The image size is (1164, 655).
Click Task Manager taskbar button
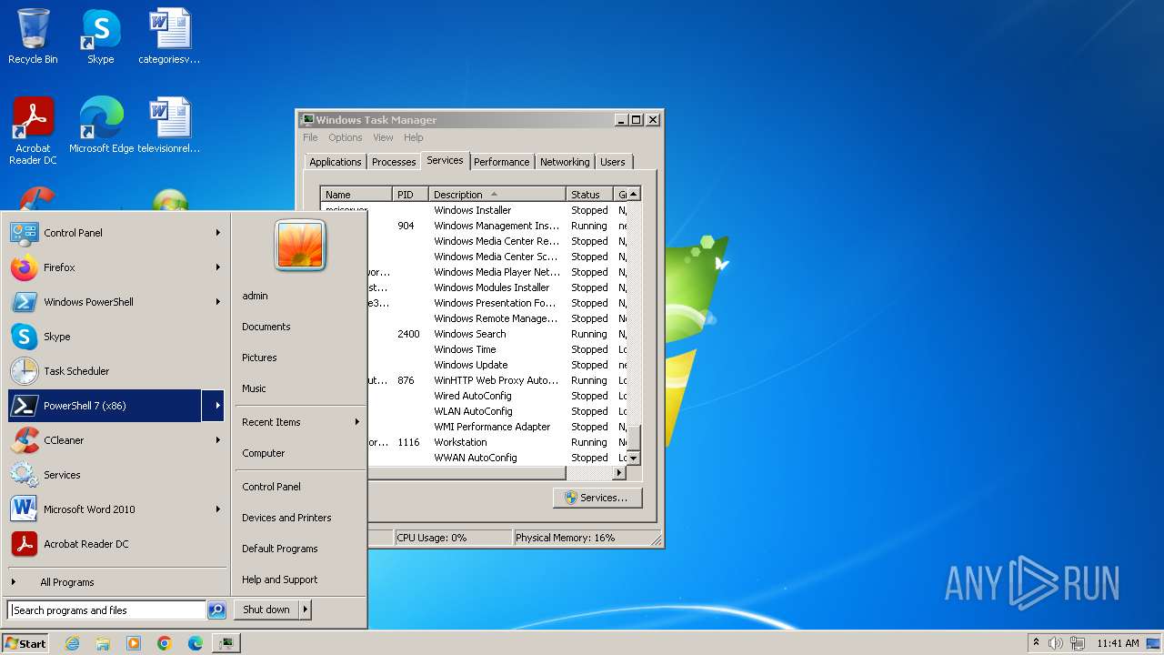click(x=226, y=643)
